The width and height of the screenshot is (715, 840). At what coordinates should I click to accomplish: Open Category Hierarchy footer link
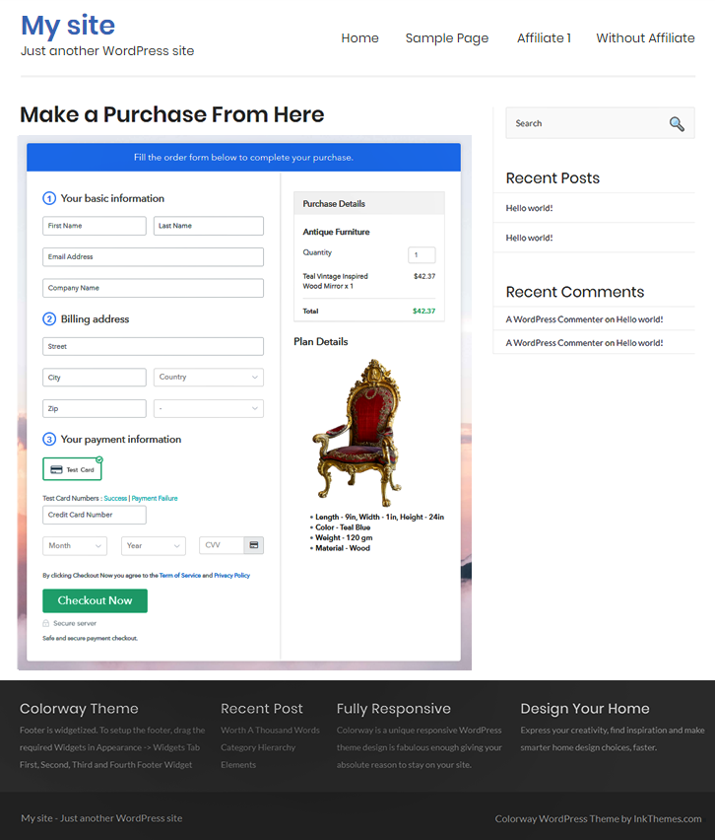click(x=258, y=747)
